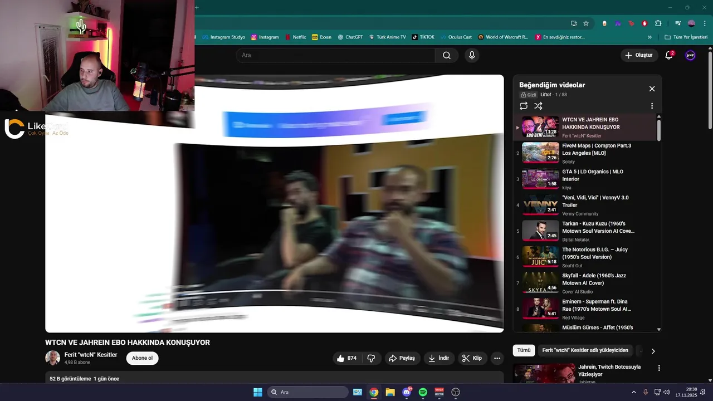The width and height of the screenshot is (713, 401).
Task: Start voice search with the microphone icon
Action: [472, 55]
